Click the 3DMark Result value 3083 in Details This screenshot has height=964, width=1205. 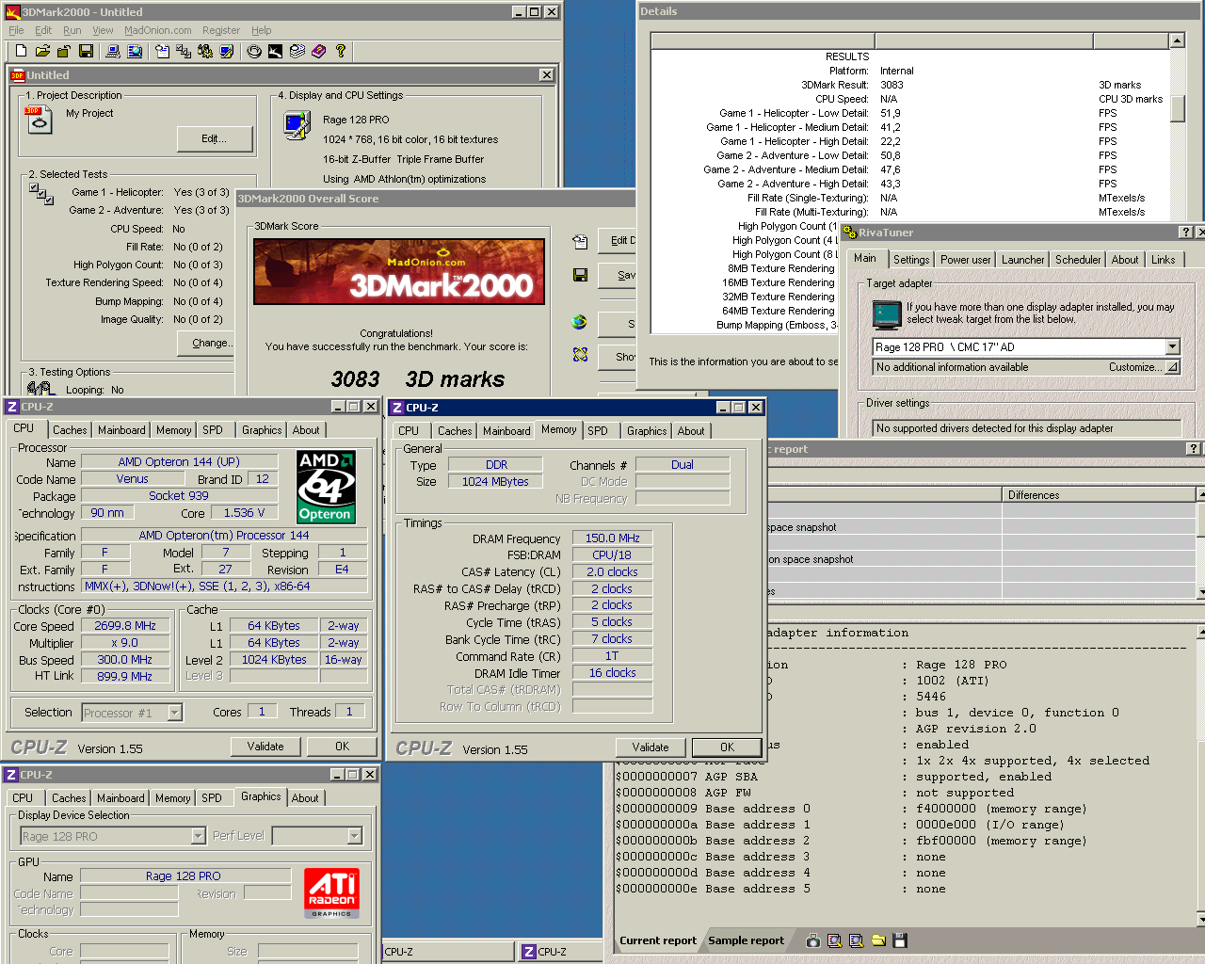coord(892,85)
